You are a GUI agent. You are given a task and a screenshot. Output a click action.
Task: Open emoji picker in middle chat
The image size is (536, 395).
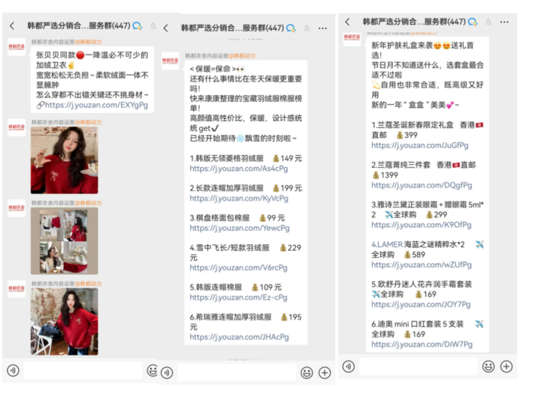307,372
